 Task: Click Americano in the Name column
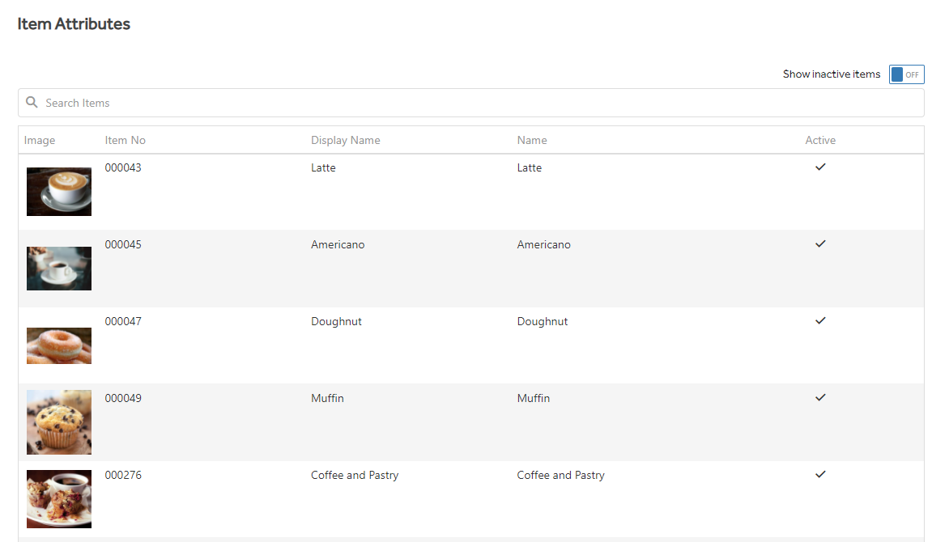pyautogui.click(x=543, y=244)
